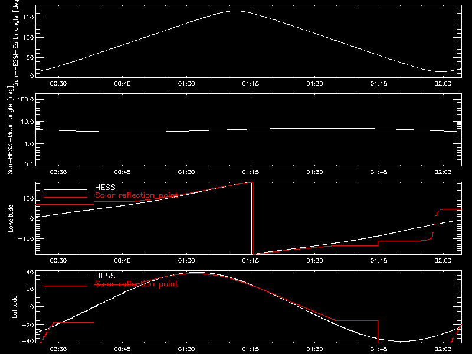Click Solar reflection point legend in Longitude plot

(136, 195)
